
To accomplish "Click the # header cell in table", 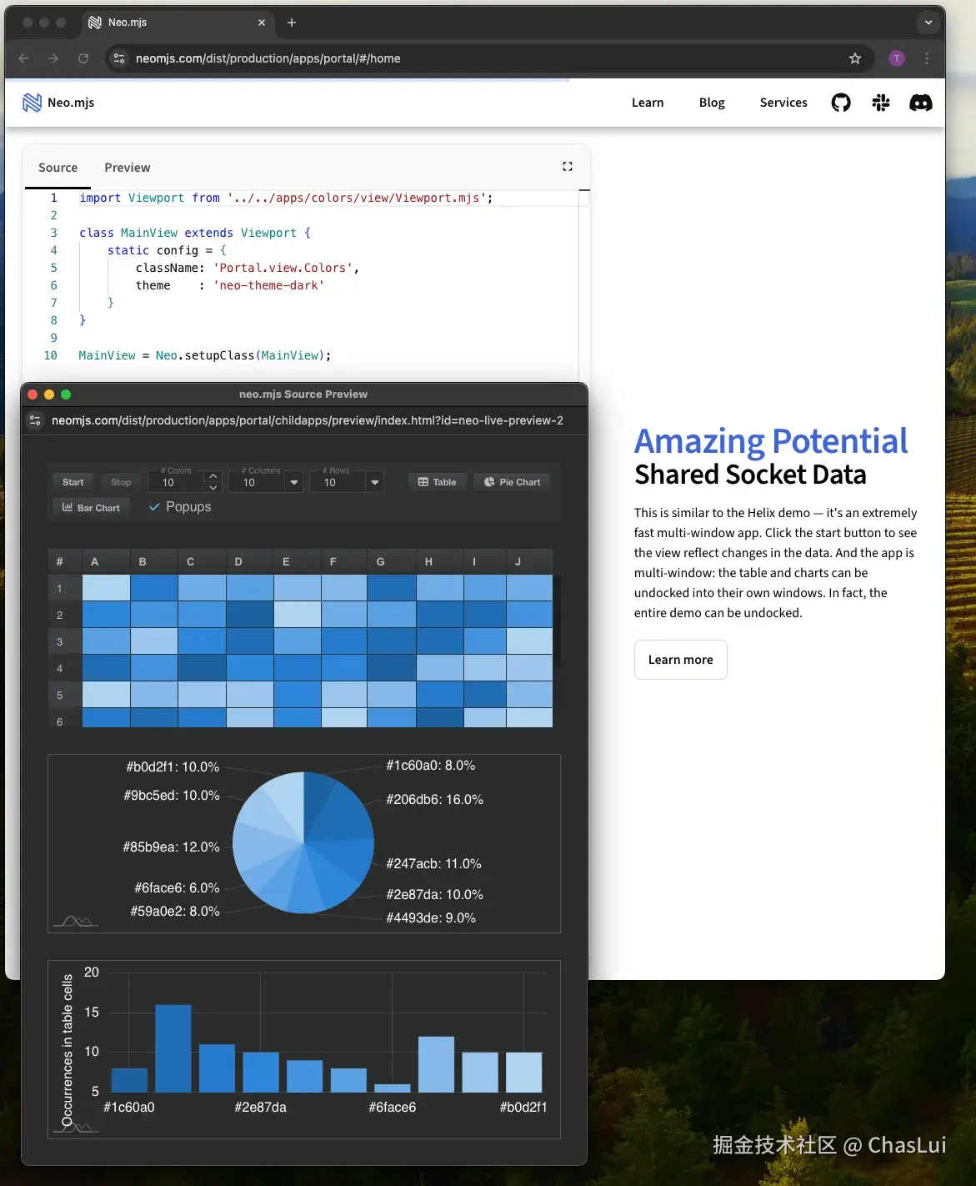I will [65, 561].
